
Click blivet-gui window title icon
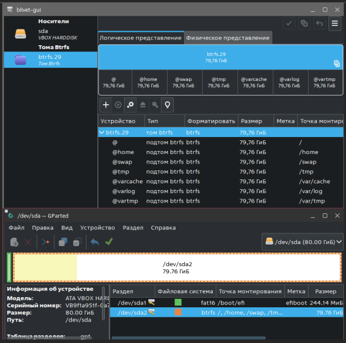pyautogui.click(x=10, y=10)
